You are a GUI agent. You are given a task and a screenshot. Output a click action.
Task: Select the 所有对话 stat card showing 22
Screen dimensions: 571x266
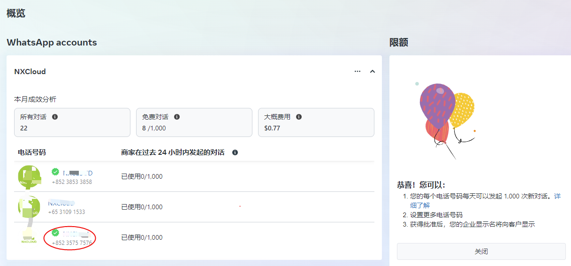[x=72, y=122]
